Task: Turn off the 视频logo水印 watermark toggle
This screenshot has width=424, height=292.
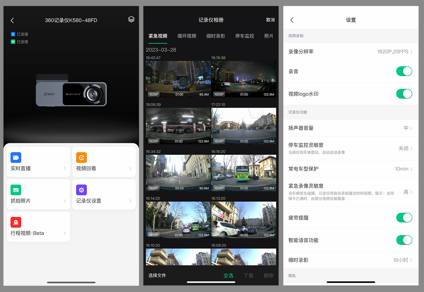Action: 404,94
